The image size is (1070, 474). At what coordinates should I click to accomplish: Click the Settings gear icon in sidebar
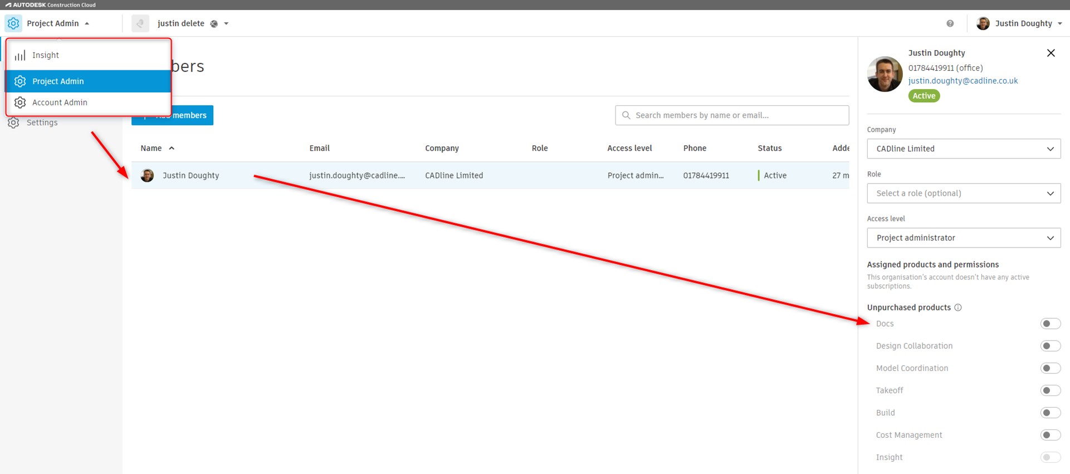coord(13,122)
